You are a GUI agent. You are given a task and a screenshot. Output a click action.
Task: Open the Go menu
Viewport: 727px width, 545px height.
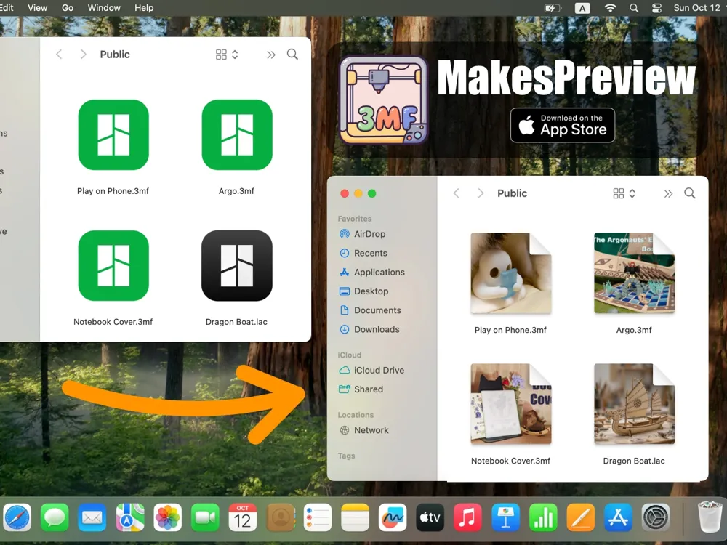point(68,8)
